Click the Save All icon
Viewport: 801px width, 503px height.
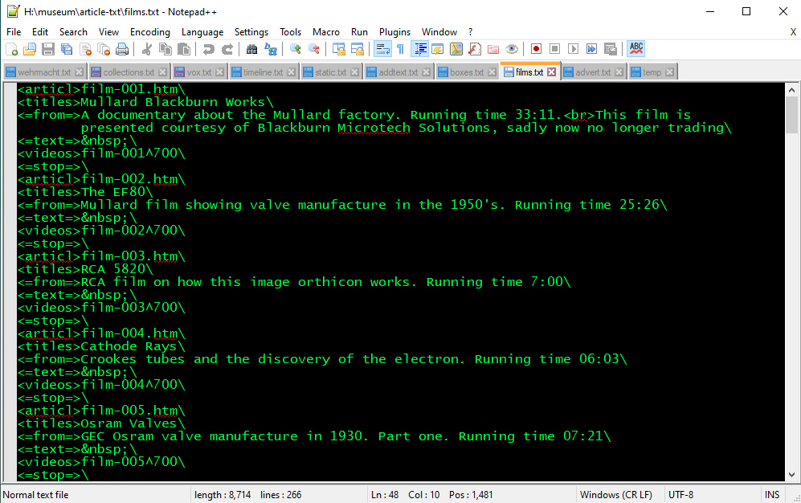67,49
